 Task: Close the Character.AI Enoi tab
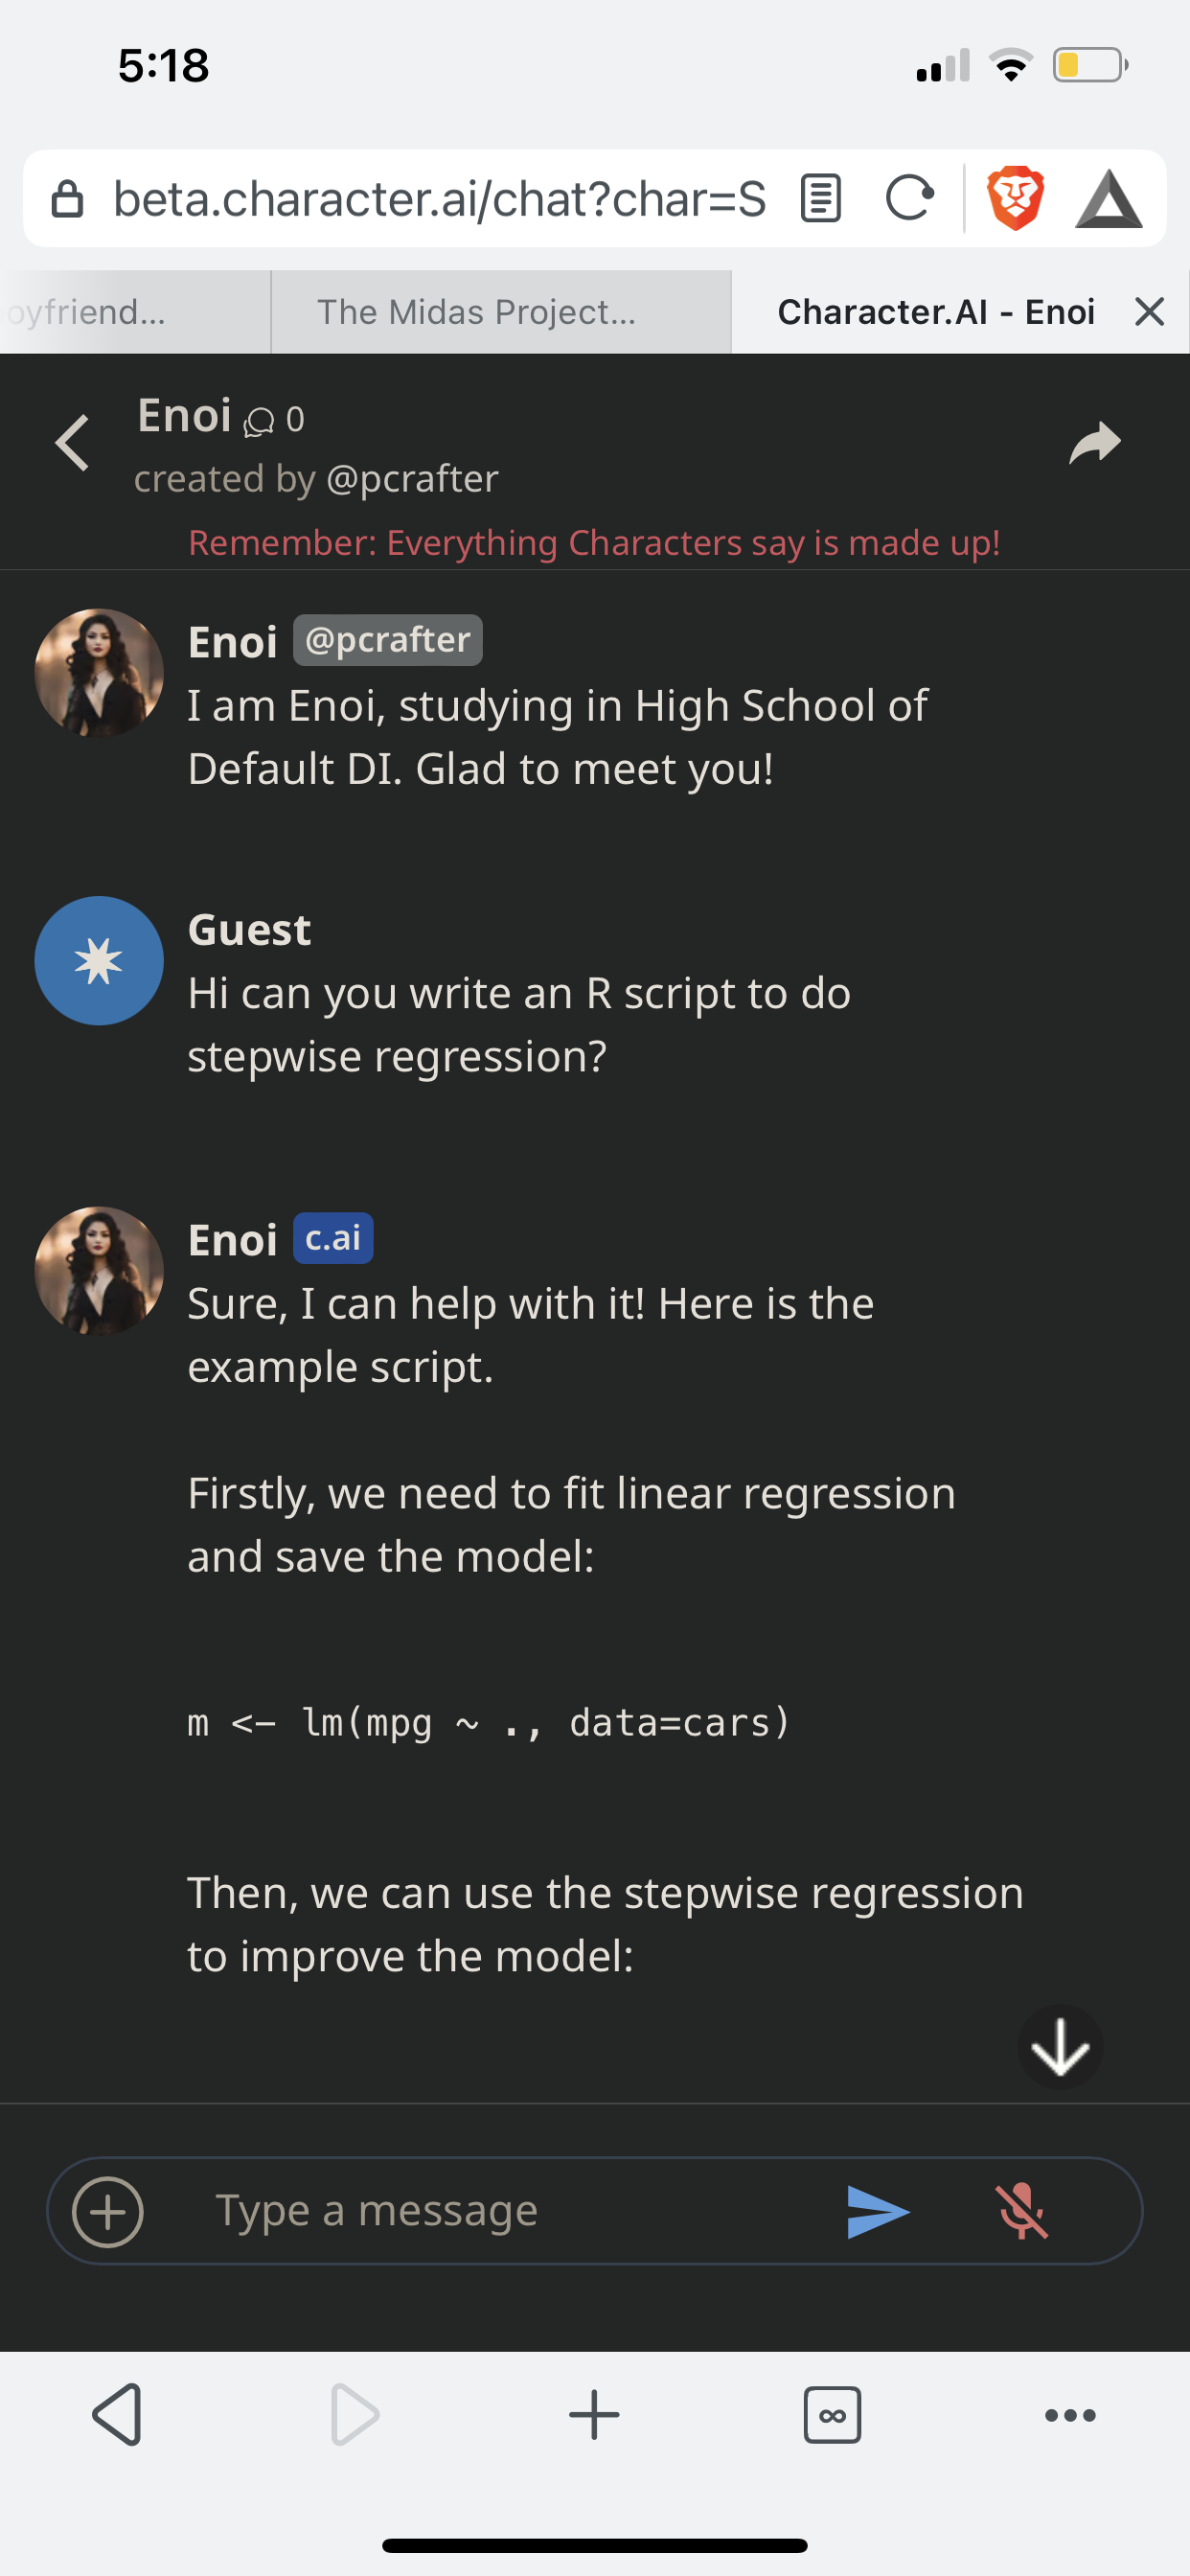pyautogui.click(x=1150, y=312)
